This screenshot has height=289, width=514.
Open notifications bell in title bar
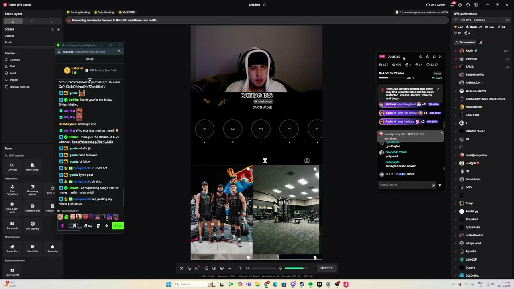[x=452, y=5]
